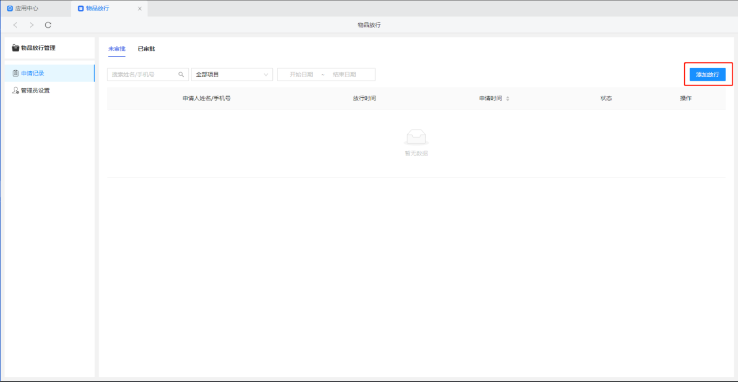This screenshot has width=738, height=382.
Task: Click the back navigation arrow
Action: 16,25
